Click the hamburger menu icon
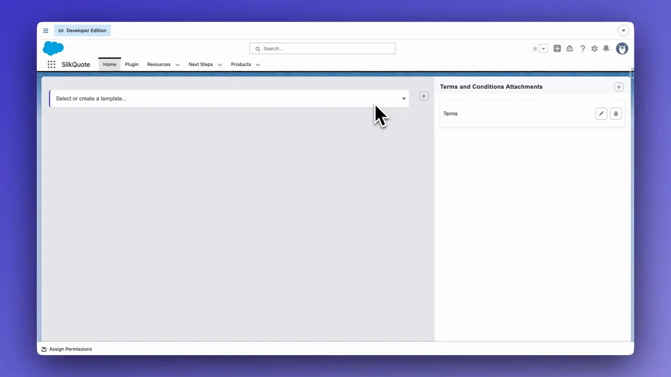 pyautogui.click(x=46, y=30)
